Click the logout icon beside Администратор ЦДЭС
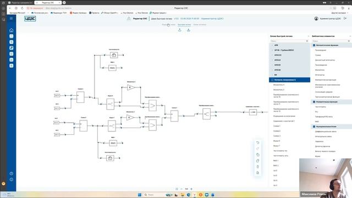Screen dimensions: 352x198 pyautogui.click(x=345, y=18)
